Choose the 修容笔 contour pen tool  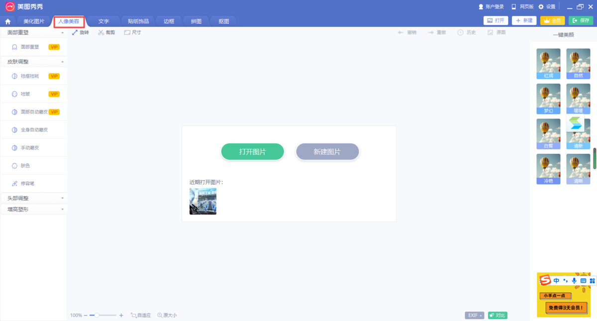pos(27,184)
